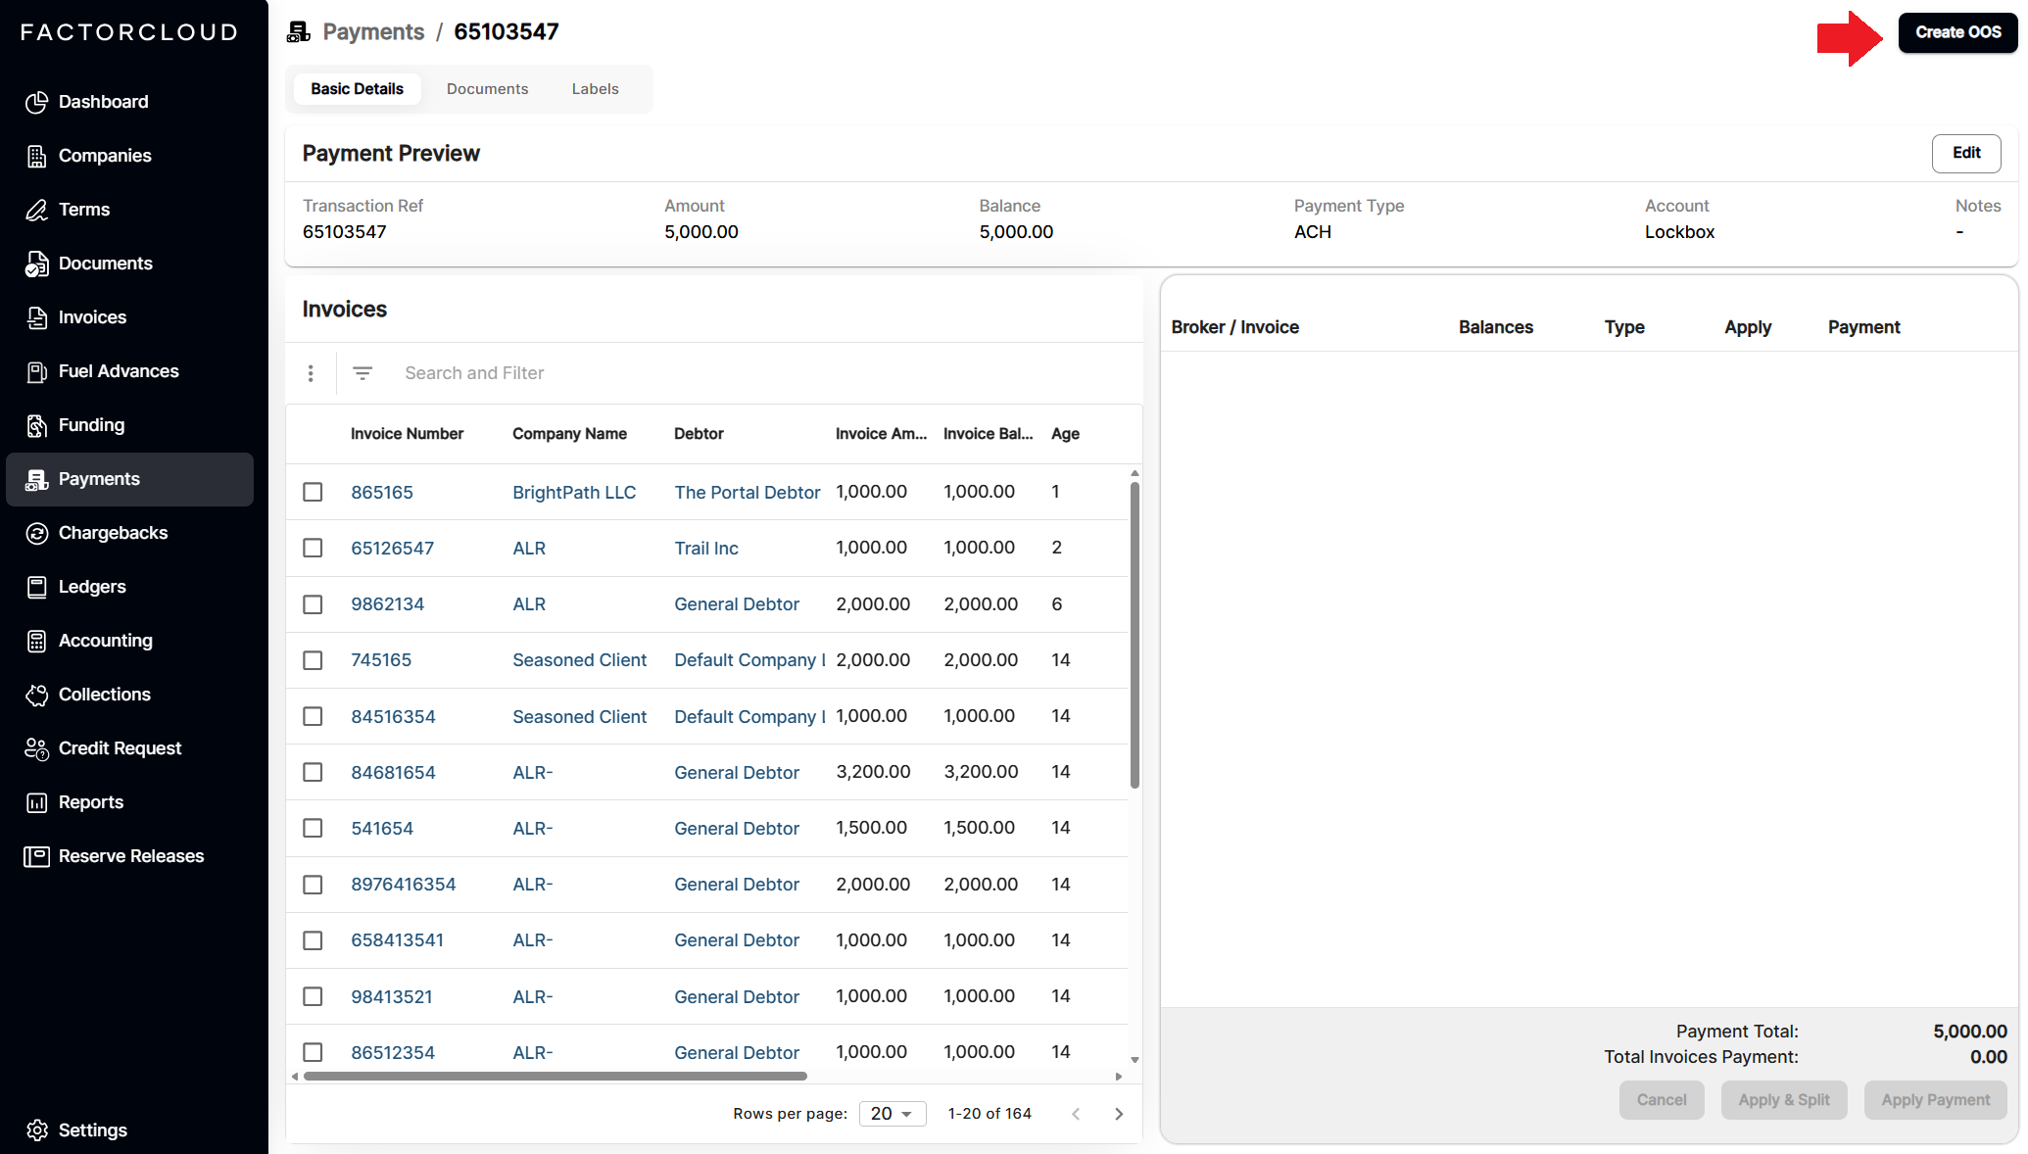The width and height of the screenshot is (2028, 1154).
Task: Check invoice 745165 row checkbox
Action: [313, 660]
